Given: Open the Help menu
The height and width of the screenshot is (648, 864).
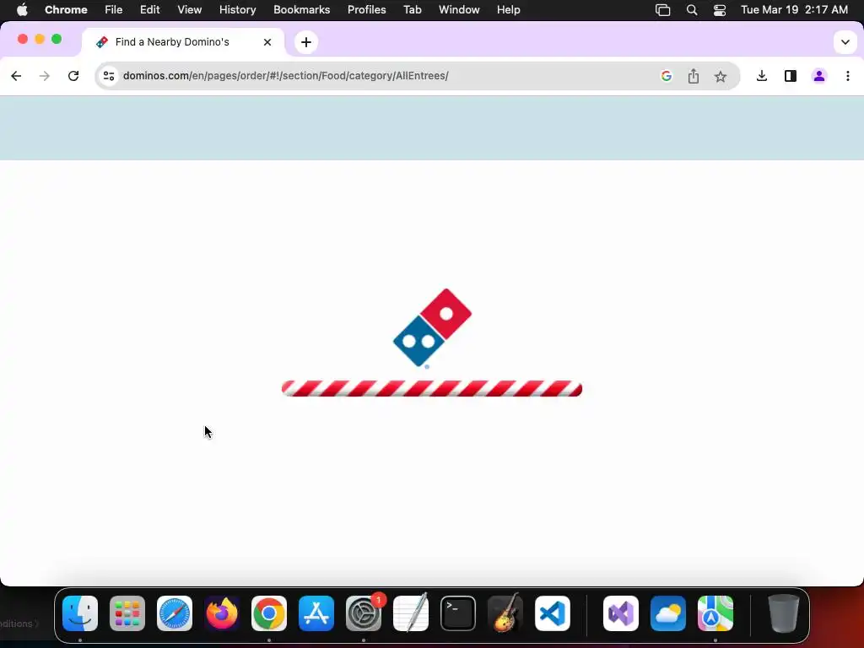Looking at the screenshot, I should (x=508, y=10).
